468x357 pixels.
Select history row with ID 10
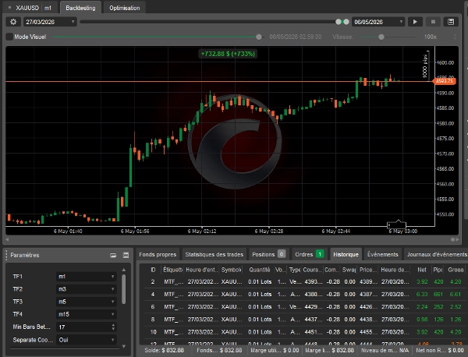click(x=304, y=331)
